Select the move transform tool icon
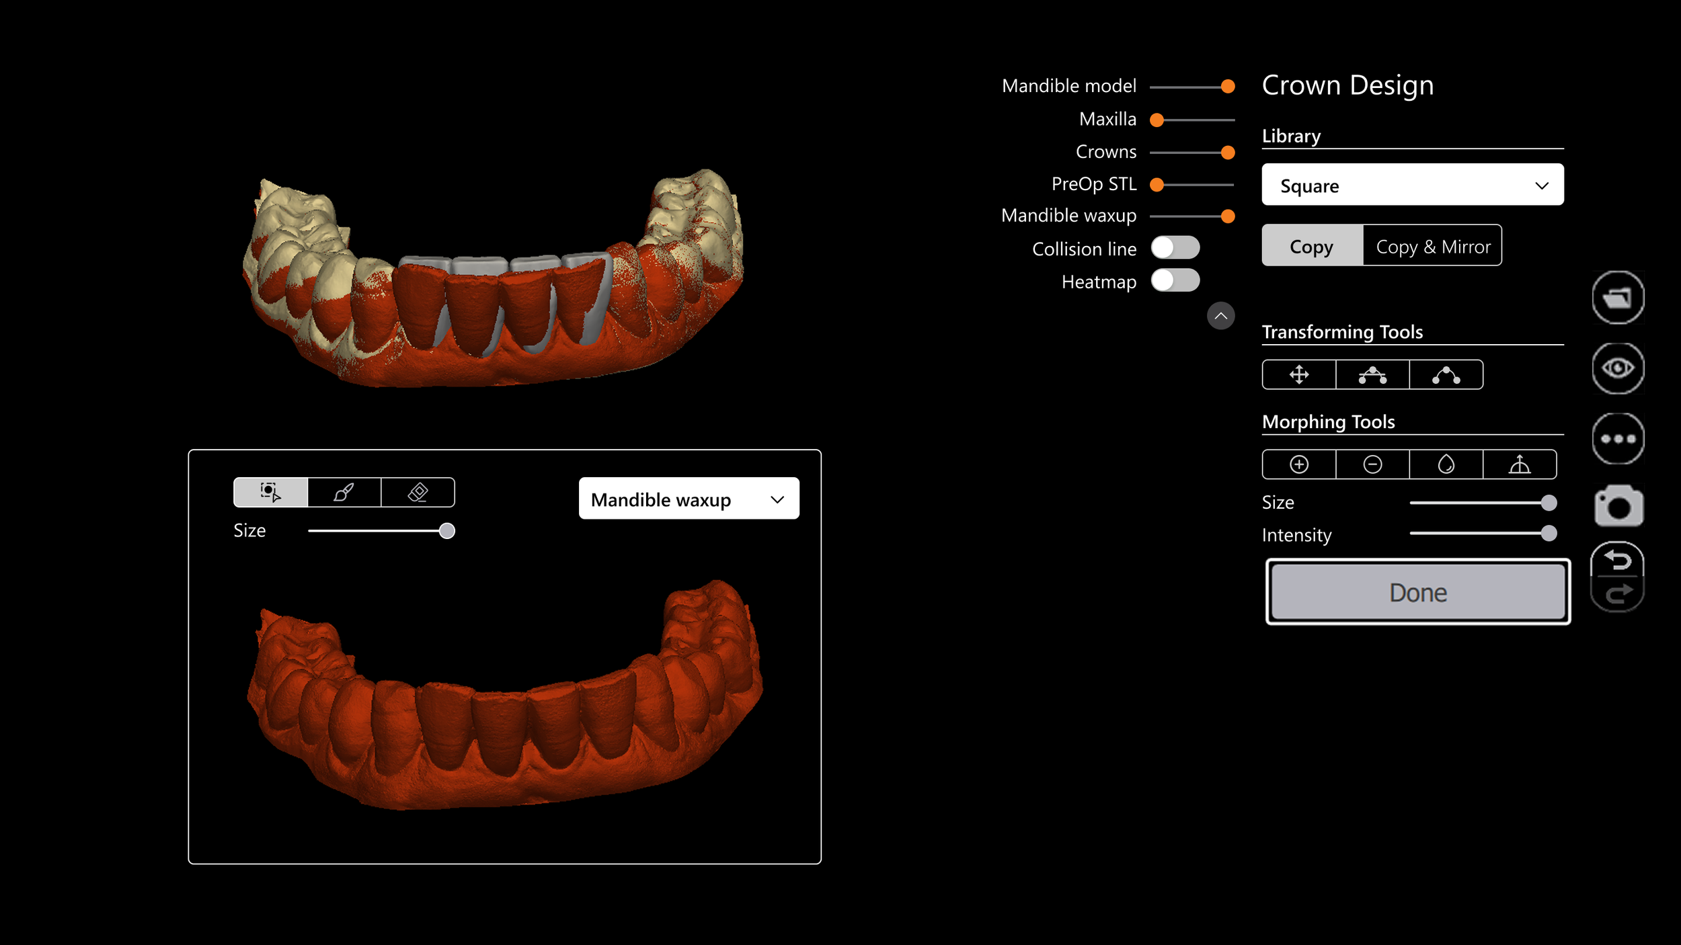The width and height of the screenshot is (1681, 945). point(1298,374)
